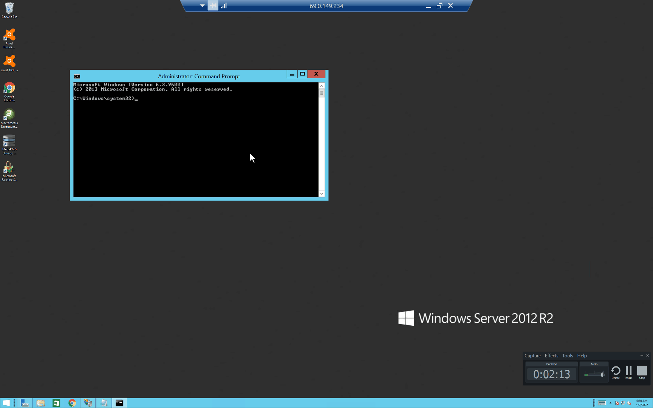
Task: Open File Explorer from the taskbar
Action: click(40, 403)
